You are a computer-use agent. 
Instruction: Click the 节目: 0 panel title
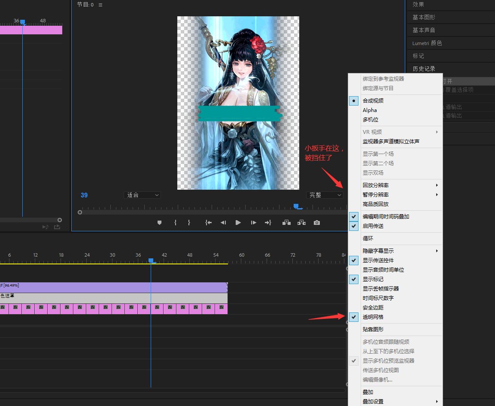pyautogui.click(x=85, y=5)
